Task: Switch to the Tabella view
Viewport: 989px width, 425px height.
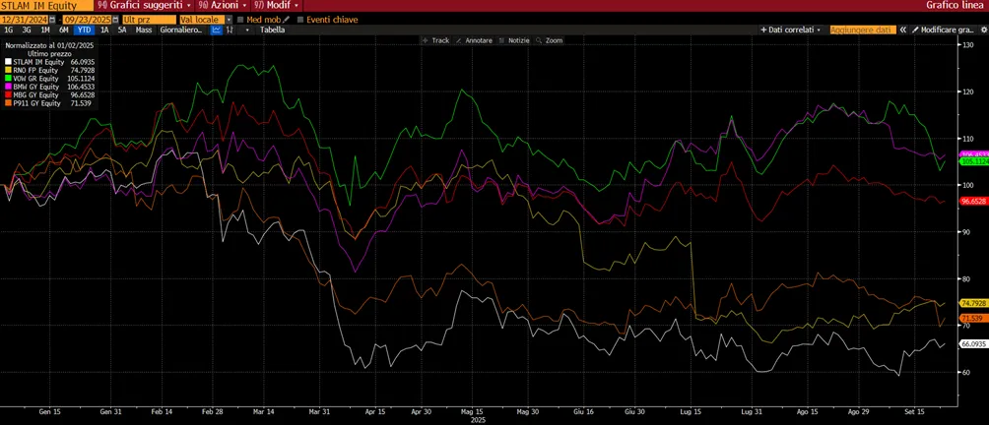Action: 273,30
